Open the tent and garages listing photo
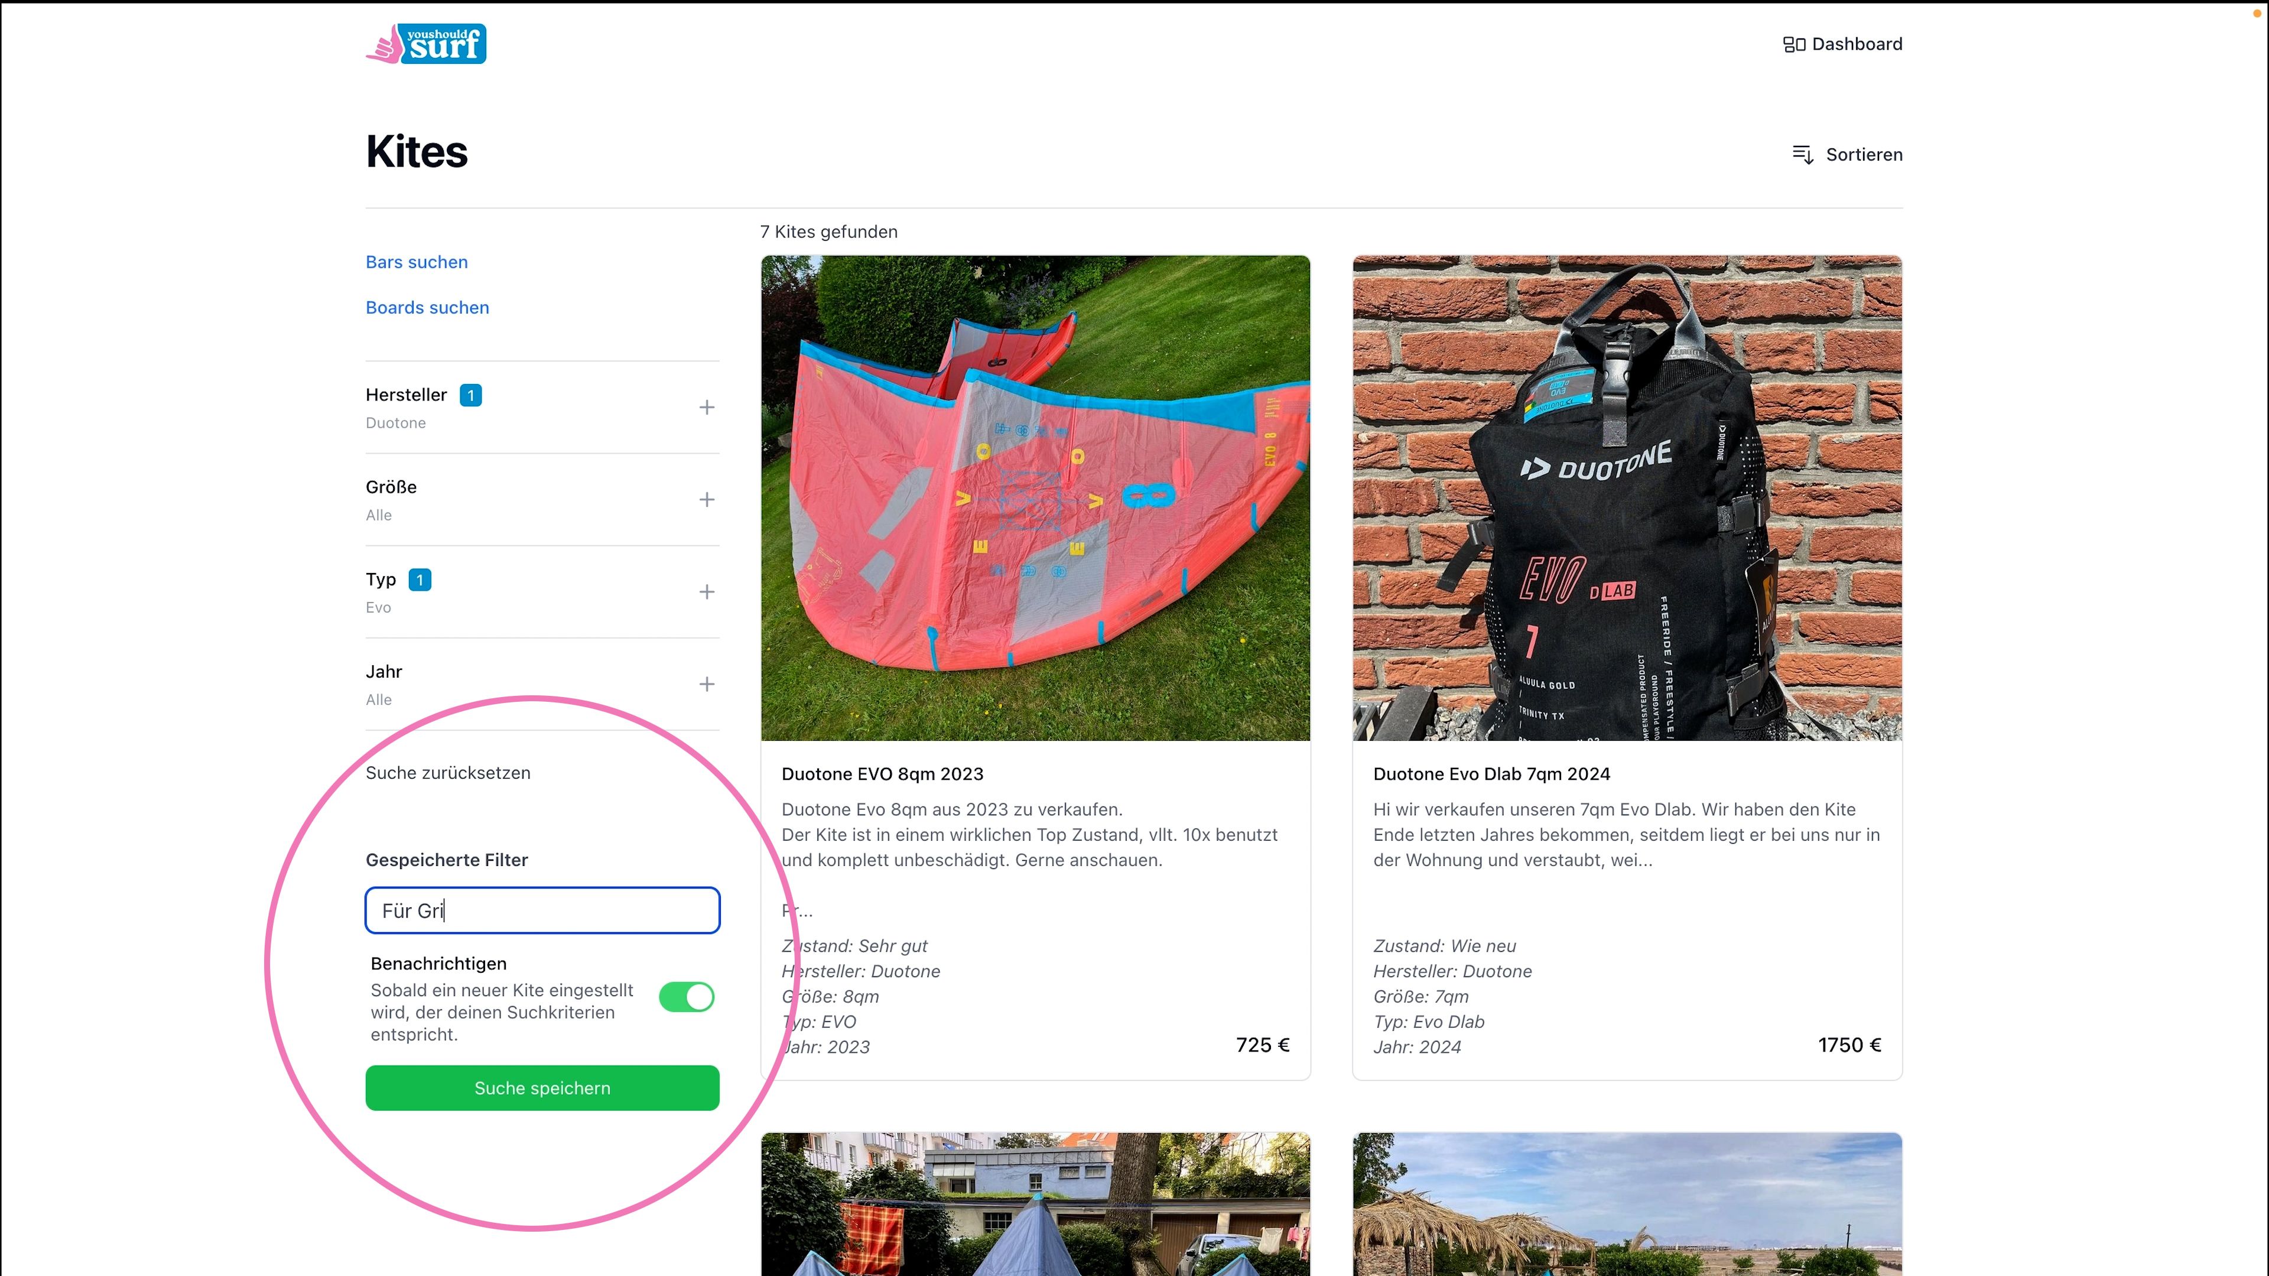This screenshot has height=1276, width=2269. [x=1035, y=1204]
